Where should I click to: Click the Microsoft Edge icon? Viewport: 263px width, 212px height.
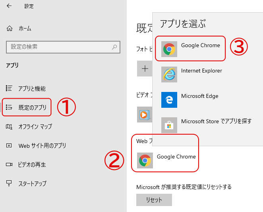click(x=169, y=100)
